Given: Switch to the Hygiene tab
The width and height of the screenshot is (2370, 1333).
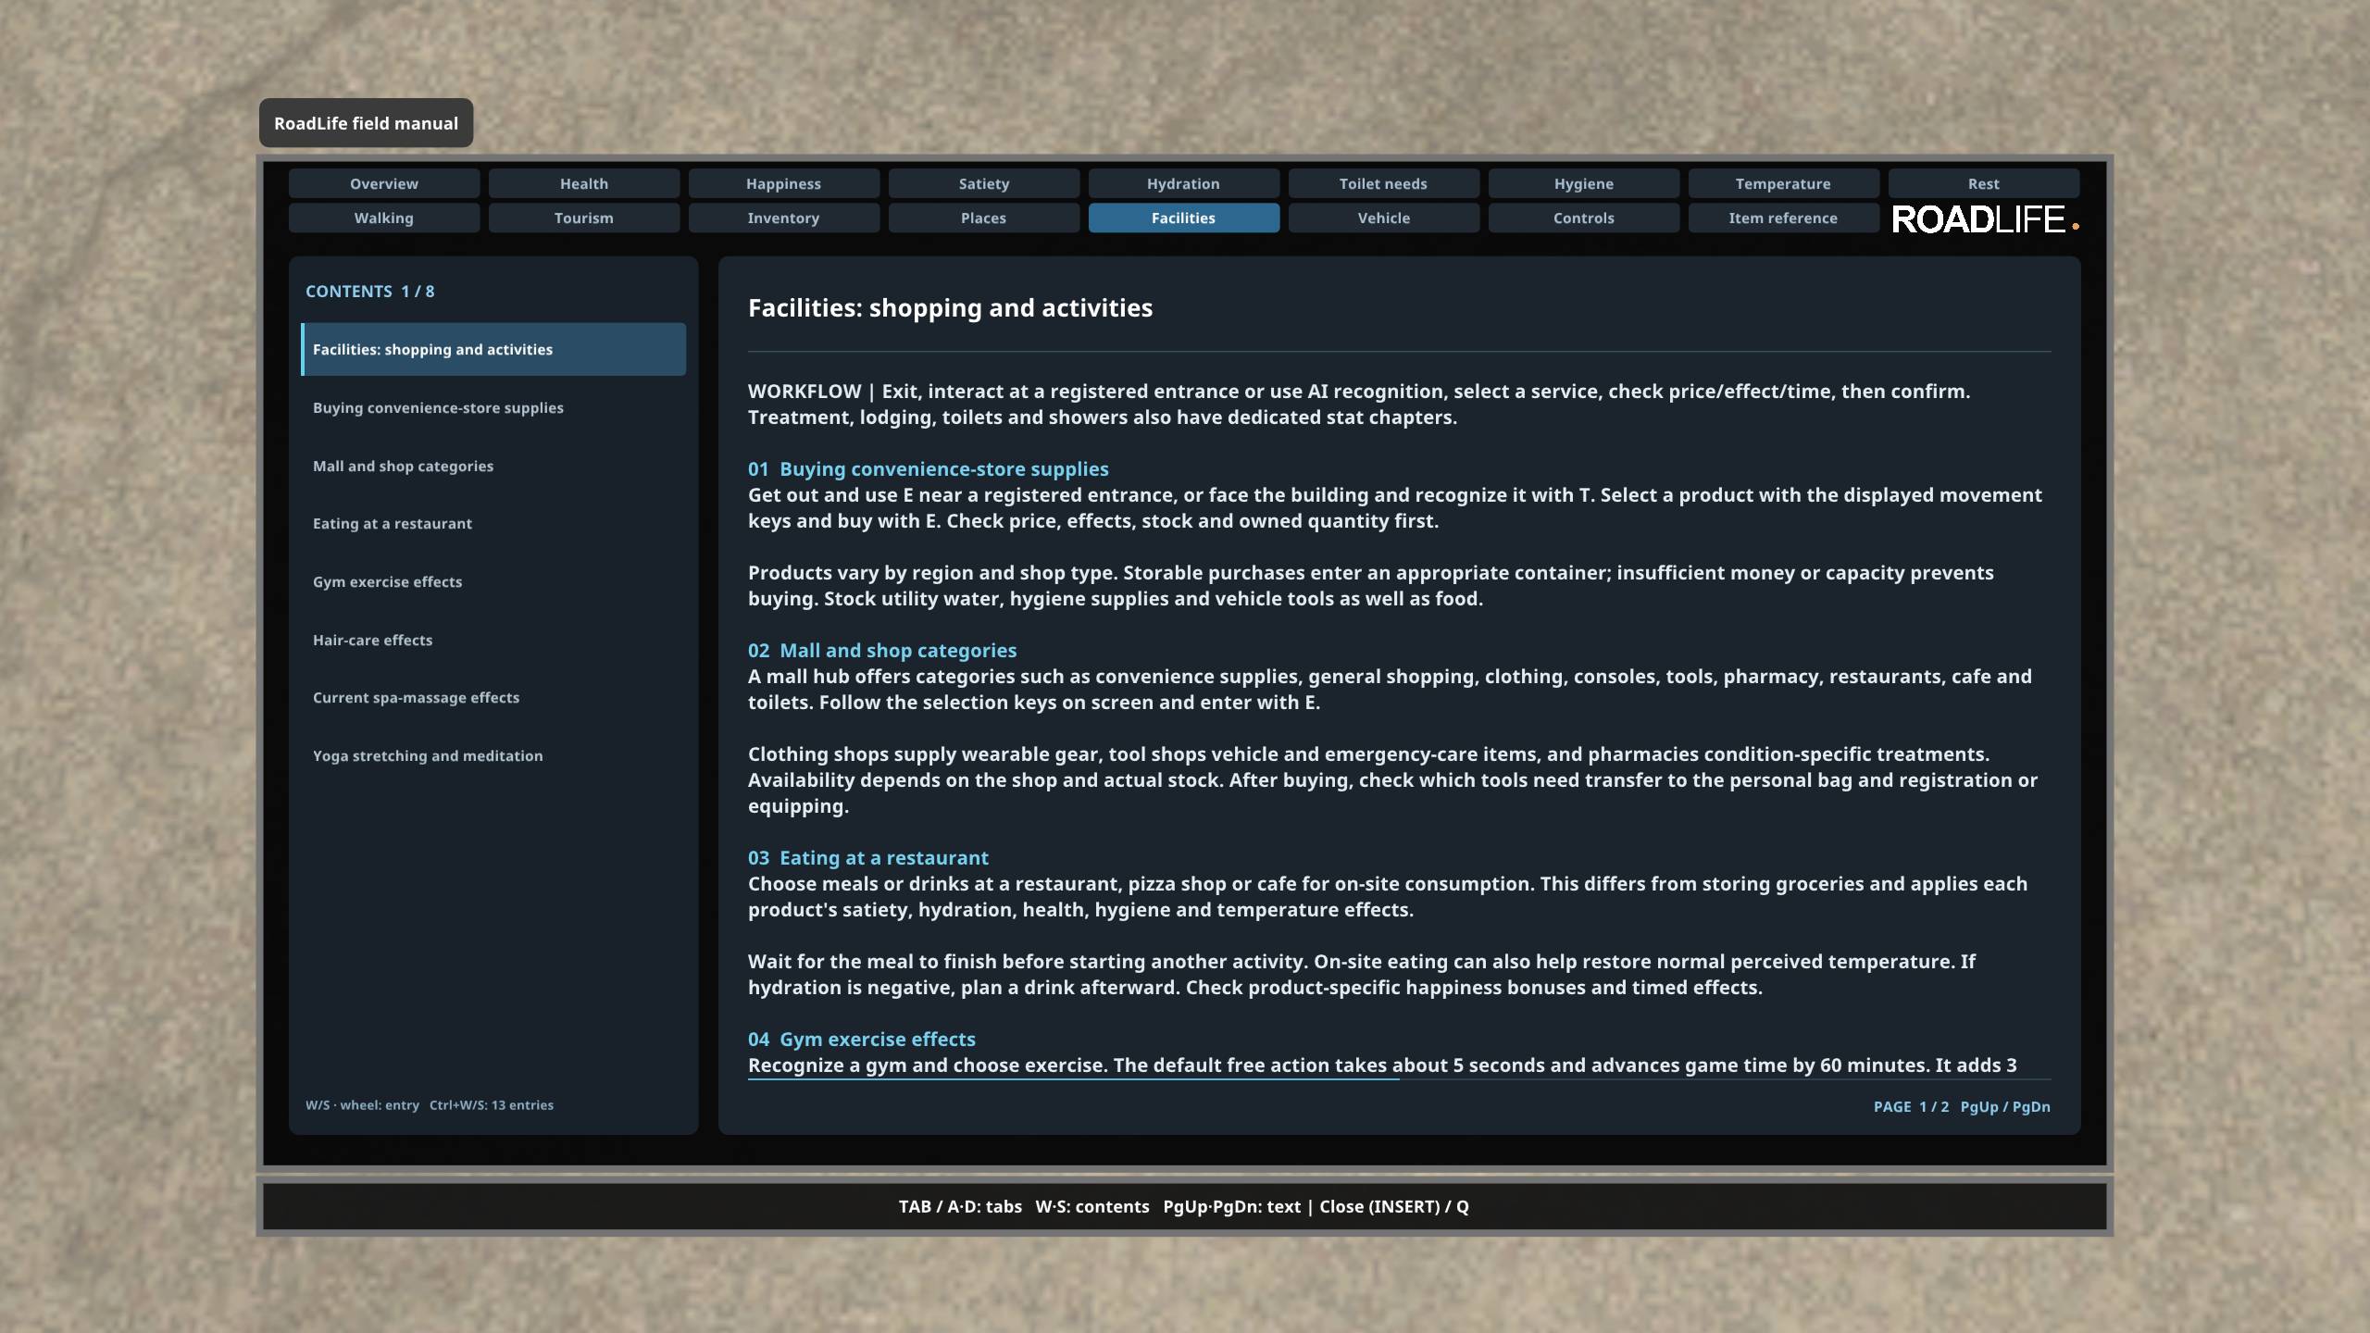Looking at the screenshot, I should coord(1584,183).
